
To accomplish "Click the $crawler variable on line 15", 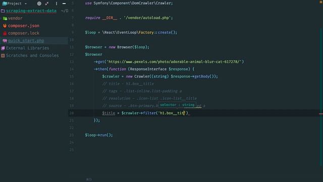I will (x=111, y=76).
